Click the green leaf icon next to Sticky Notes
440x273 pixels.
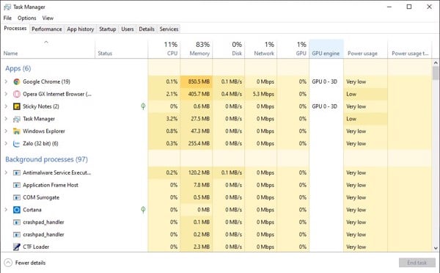coord(143,106)
